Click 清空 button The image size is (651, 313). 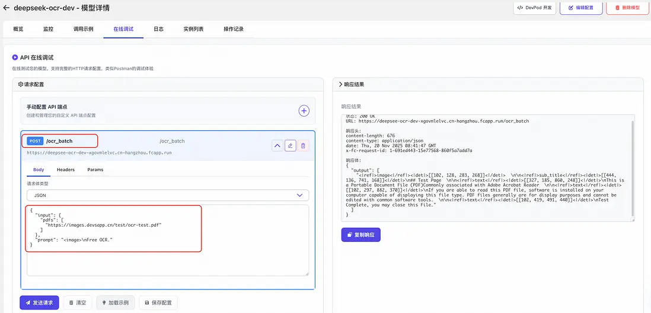point(78,302)
